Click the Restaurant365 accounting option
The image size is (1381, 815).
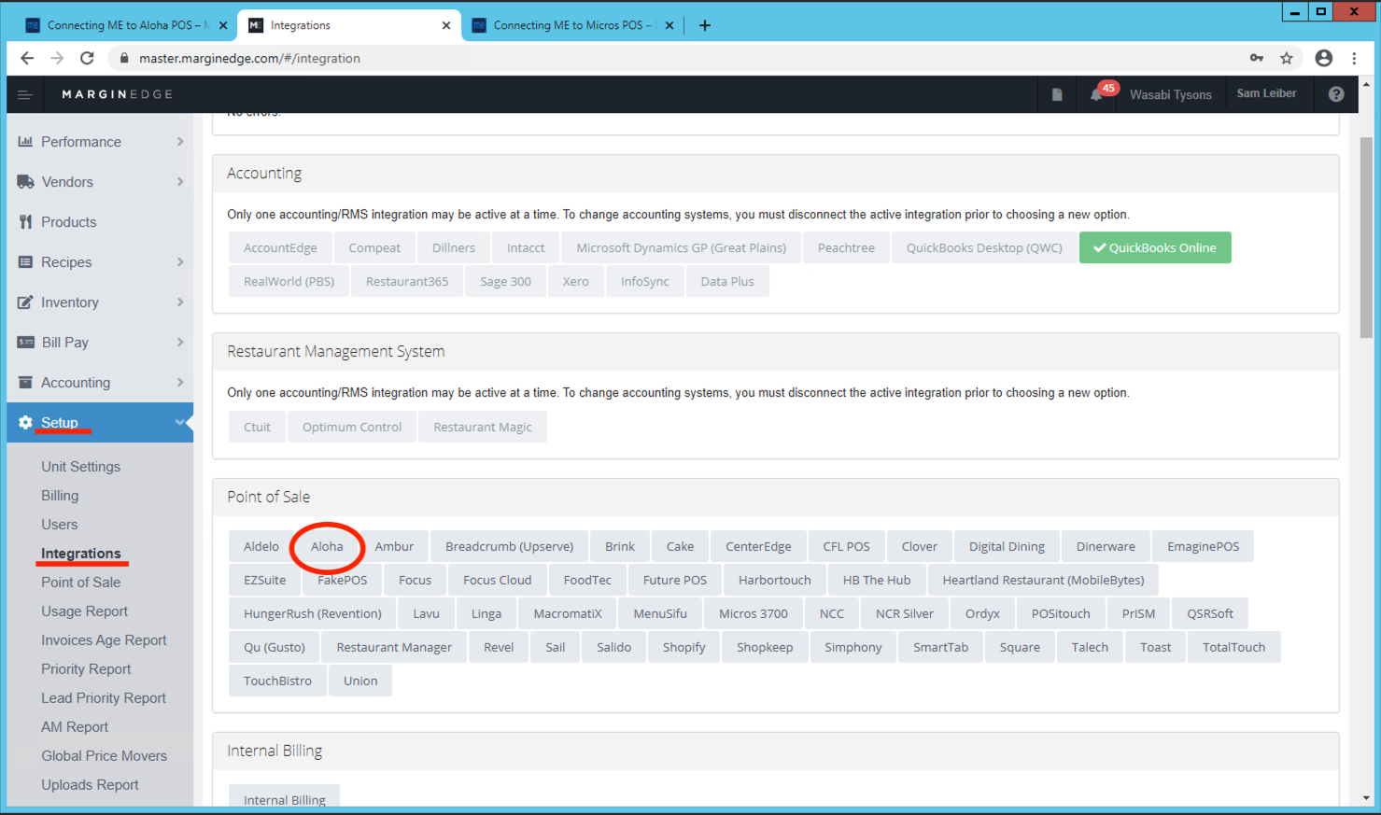407,281
